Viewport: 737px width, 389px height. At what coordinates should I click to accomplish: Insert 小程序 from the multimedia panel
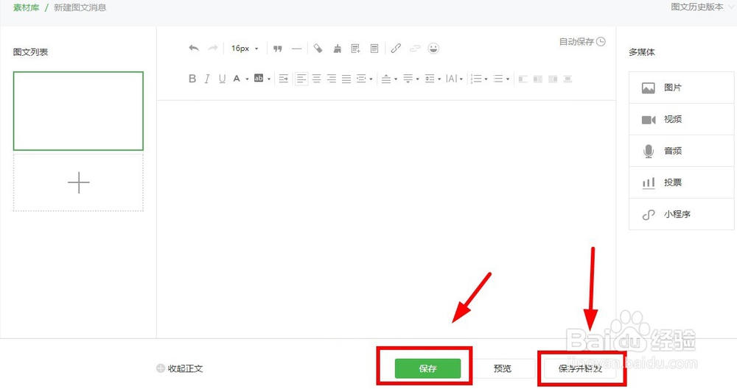point(681,214)
